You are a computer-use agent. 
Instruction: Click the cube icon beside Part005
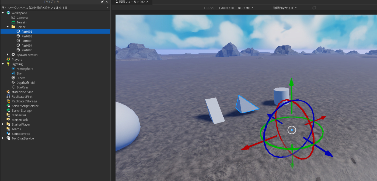coord(18,50)
